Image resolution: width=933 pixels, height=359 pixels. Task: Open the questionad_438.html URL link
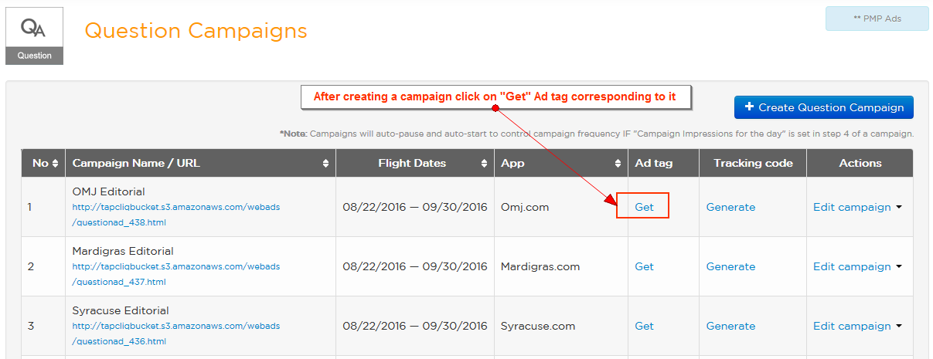click(x=176, y=215)
